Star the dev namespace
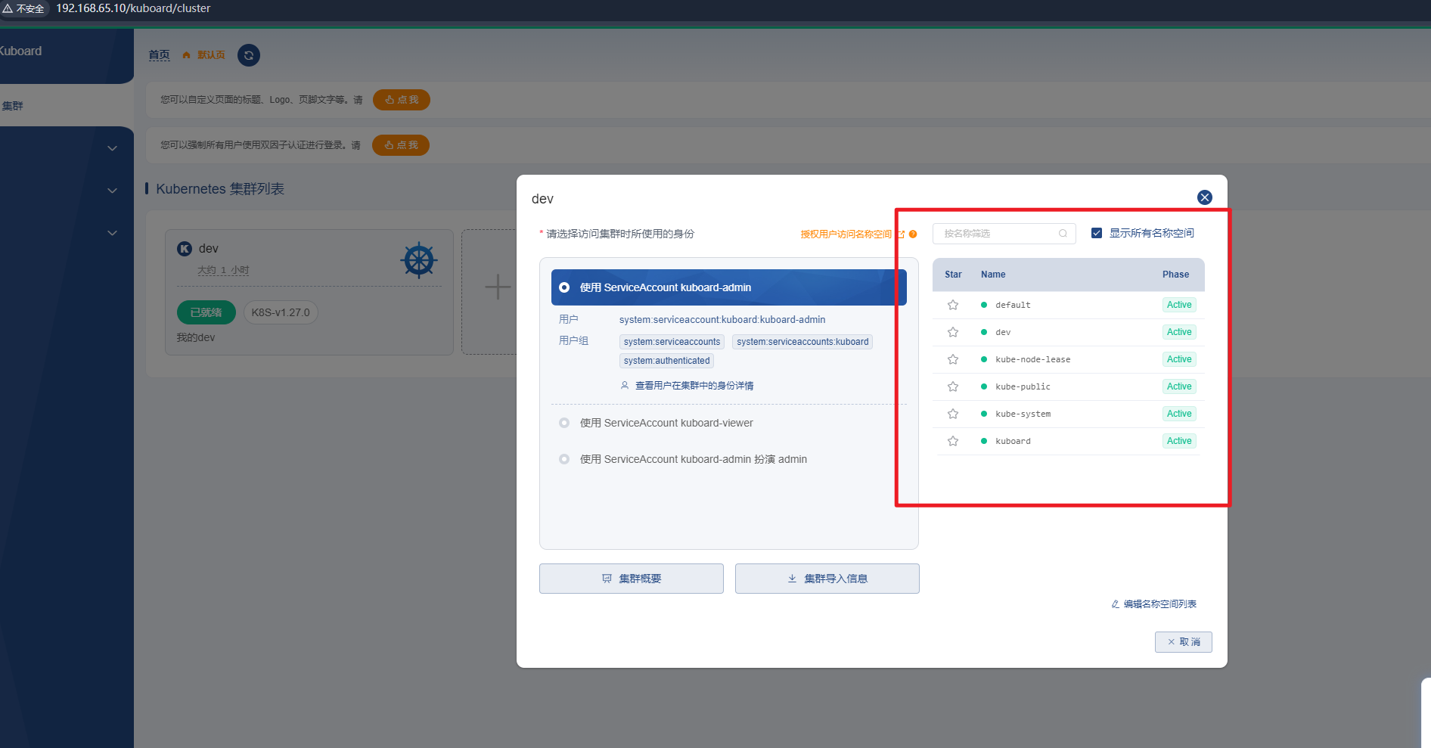This screenshot has height=748, width=1431. 953,332
